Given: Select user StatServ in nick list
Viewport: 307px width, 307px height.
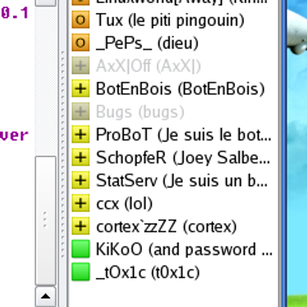Looking at the screenshot, I should coord(182,180).
